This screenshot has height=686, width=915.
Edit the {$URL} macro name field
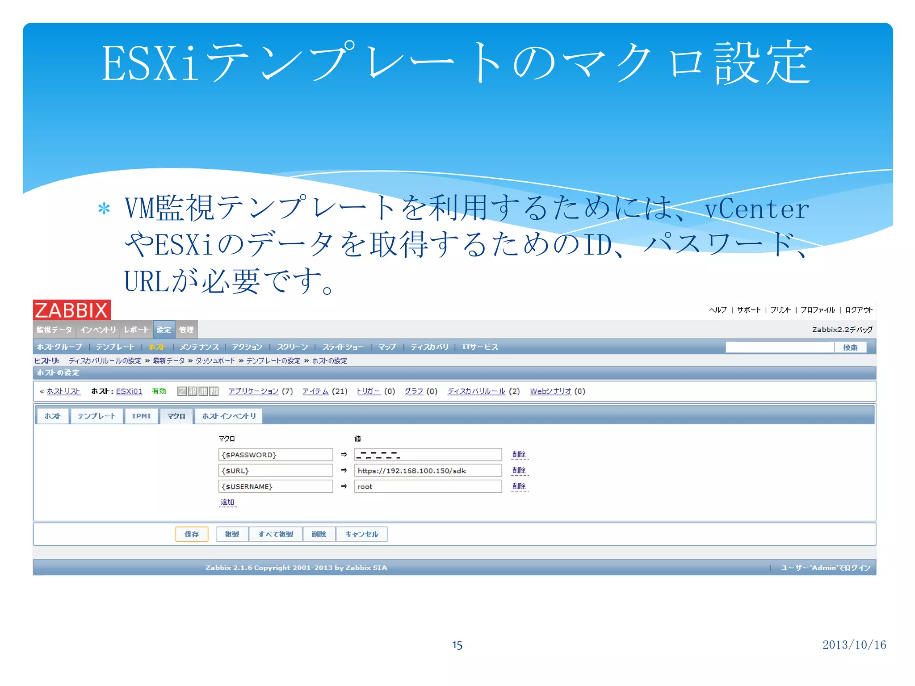tap(276, 471)
